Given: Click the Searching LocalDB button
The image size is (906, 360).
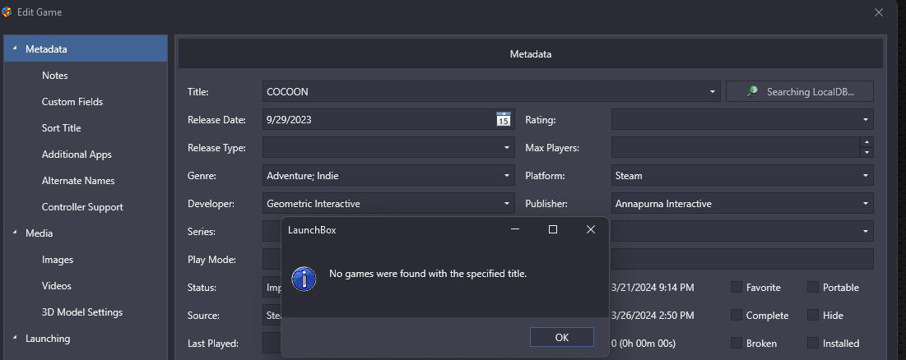Looking at the screenshot, I should point(800,91).
